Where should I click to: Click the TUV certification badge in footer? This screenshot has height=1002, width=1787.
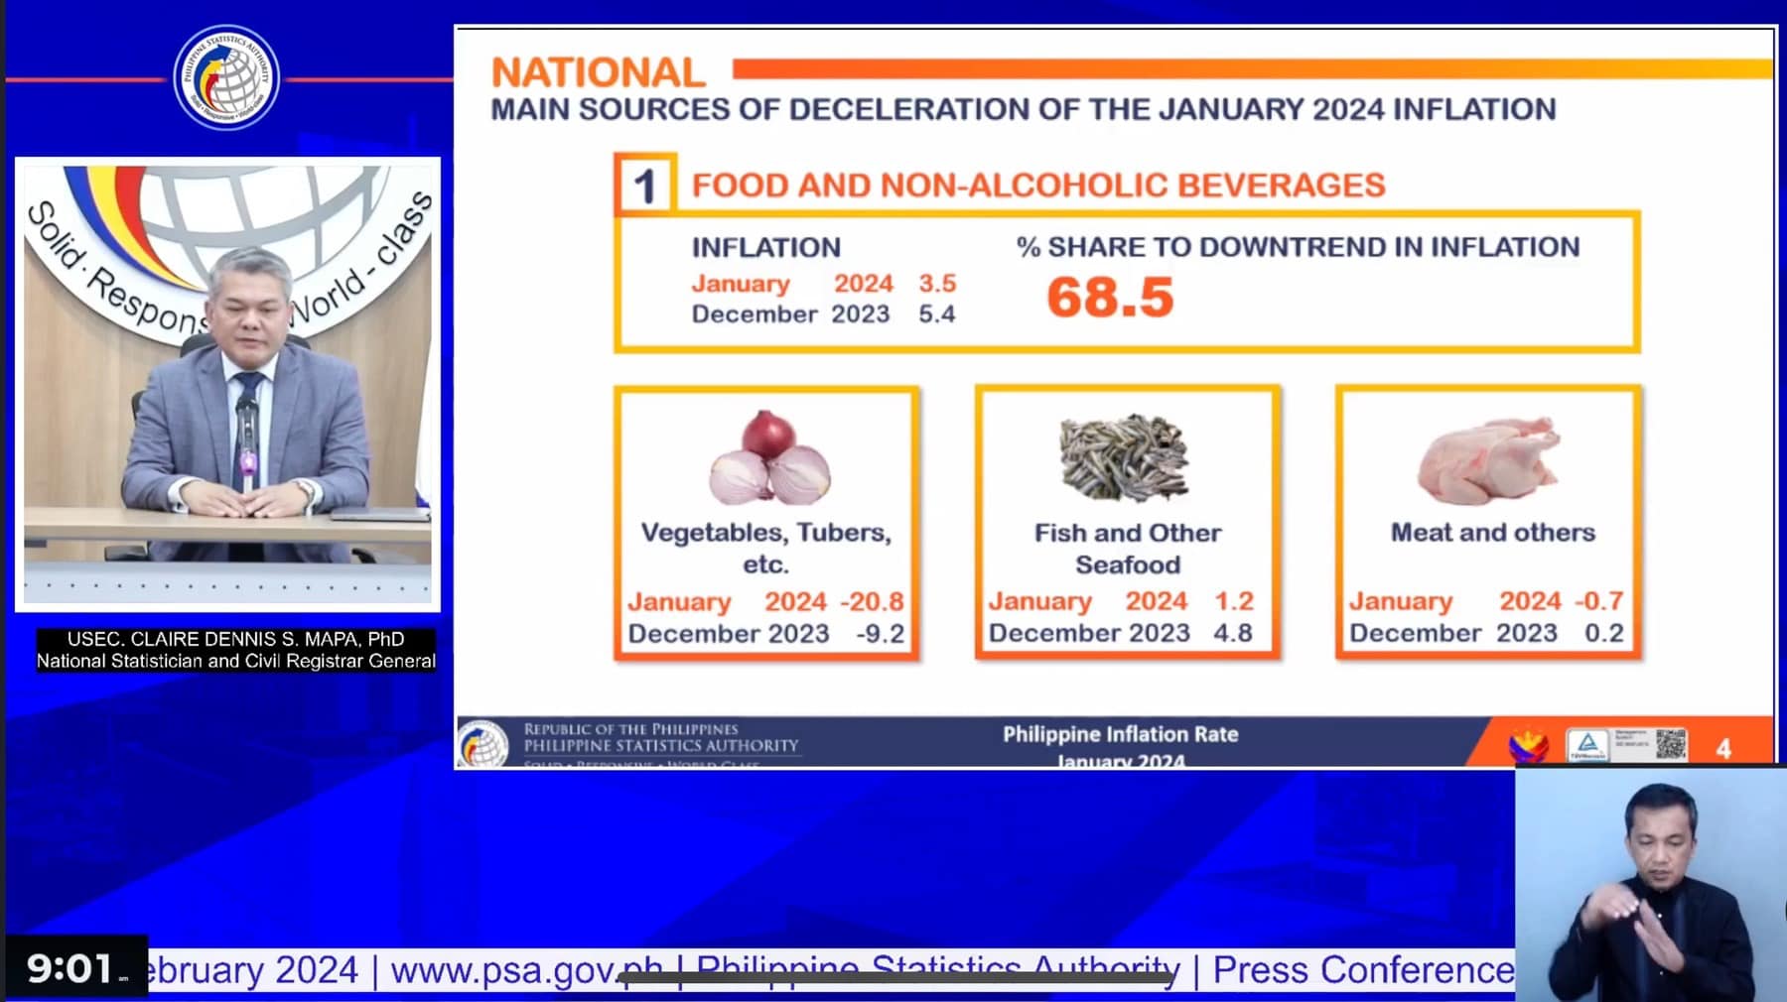1587,745
